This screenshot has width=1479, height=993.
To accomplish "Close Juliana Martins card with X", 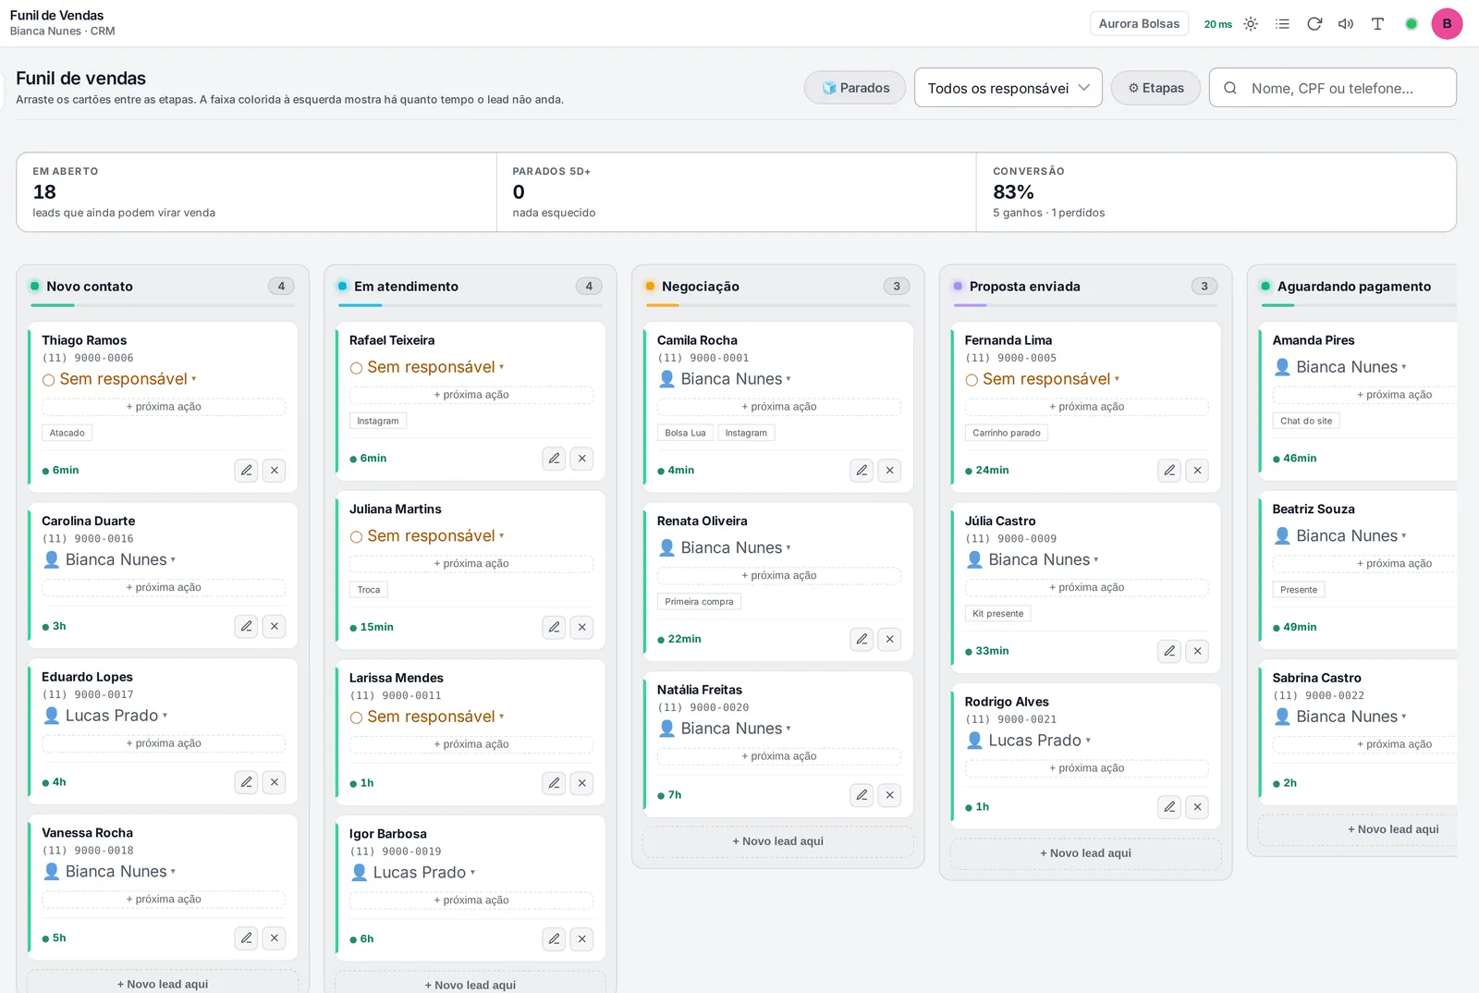I will click(x=582, y=627).
